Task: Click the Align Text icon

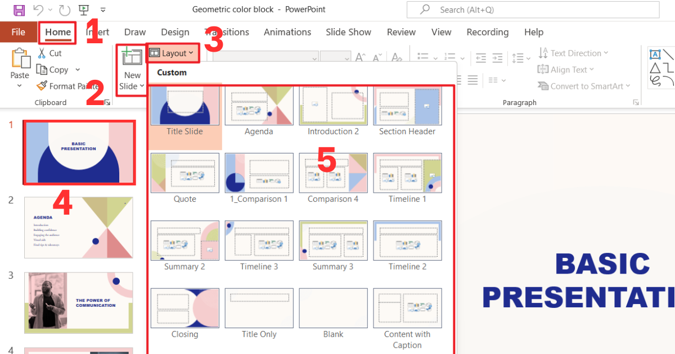Action: coord(566,69)
